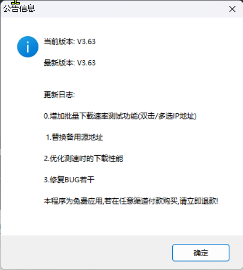
Task: Click the V3.63 value beside 当前版本
Action: click(86, 41)
